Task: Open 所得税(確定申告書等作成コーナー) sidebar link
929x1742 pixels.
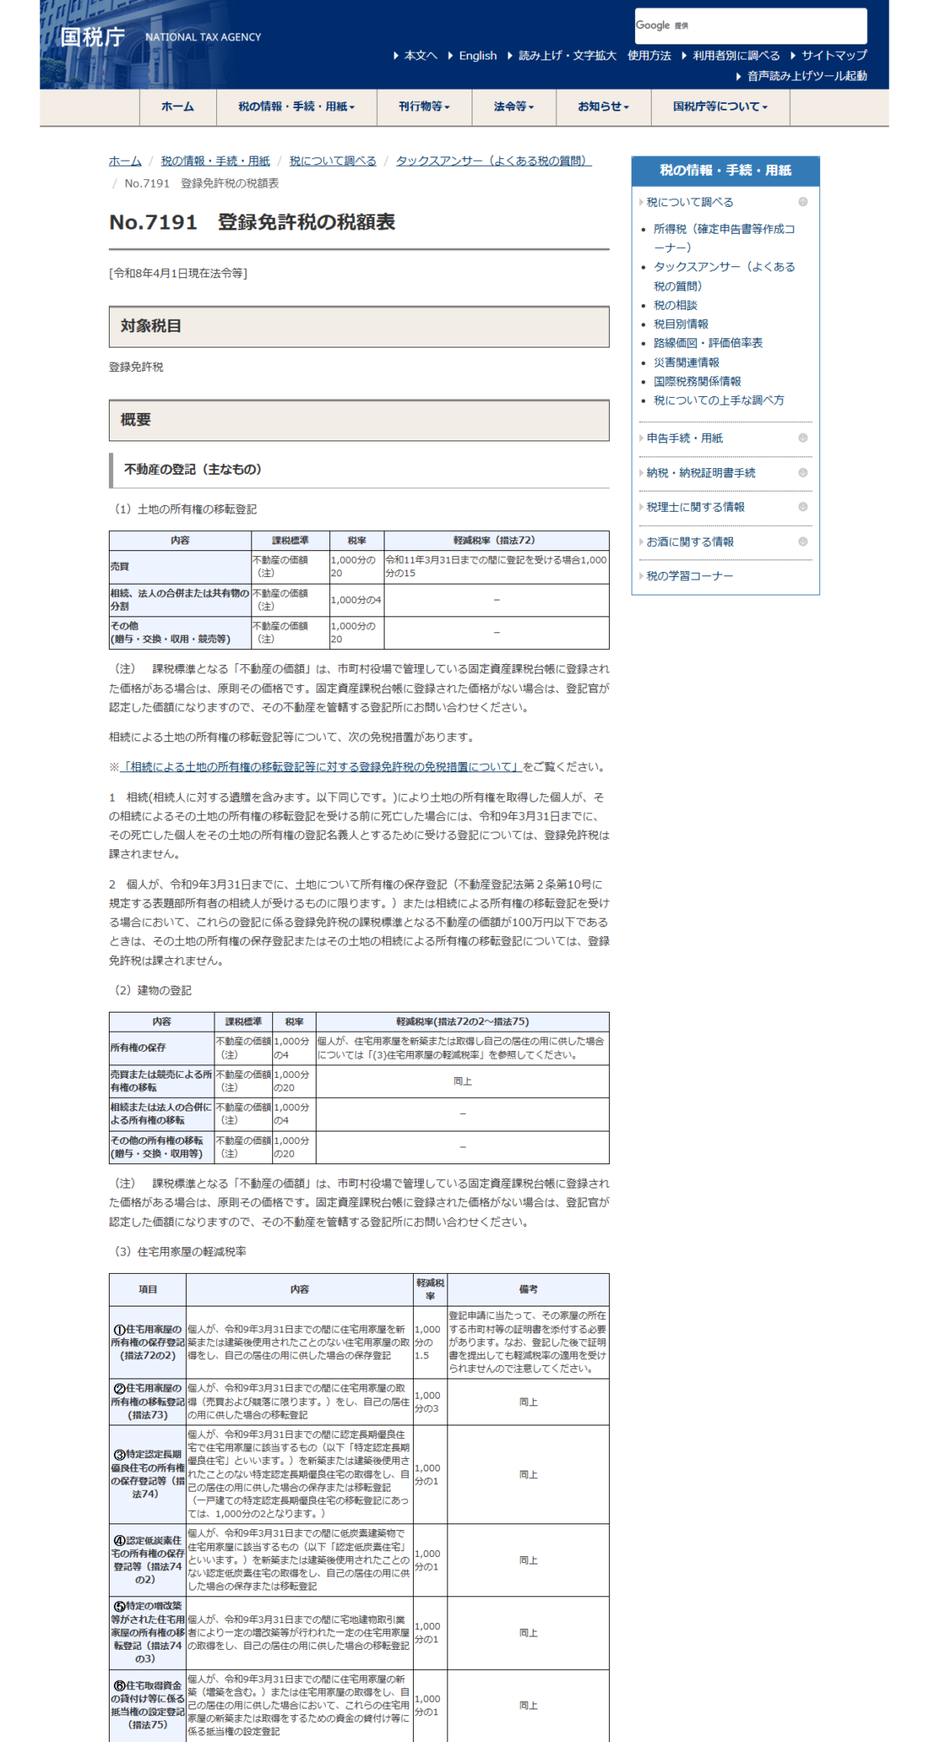Action: (724, 238)
